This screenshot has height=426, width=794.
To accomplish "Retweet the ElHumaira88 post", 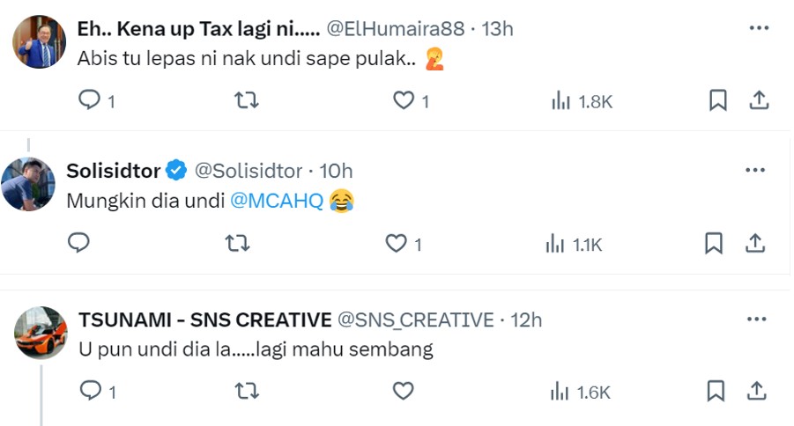I will pos(247,100).
